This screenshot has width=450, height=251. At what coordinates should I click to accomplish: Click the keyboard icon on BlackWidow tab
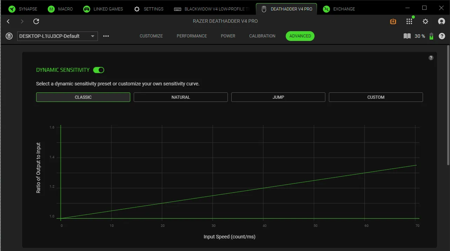(178, 9)
